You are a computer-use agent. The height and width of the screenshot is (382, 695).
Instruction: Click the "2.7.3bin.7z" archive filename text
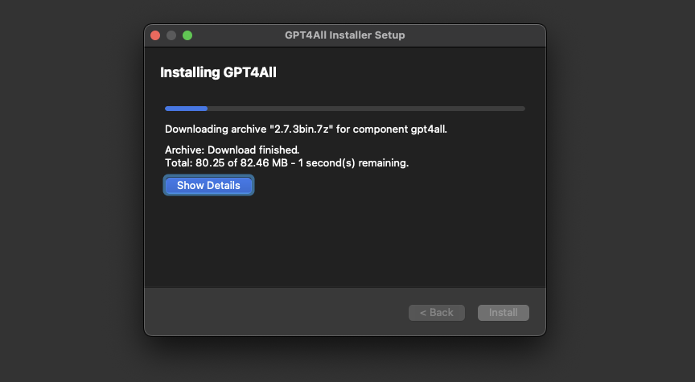coord(301,129)
